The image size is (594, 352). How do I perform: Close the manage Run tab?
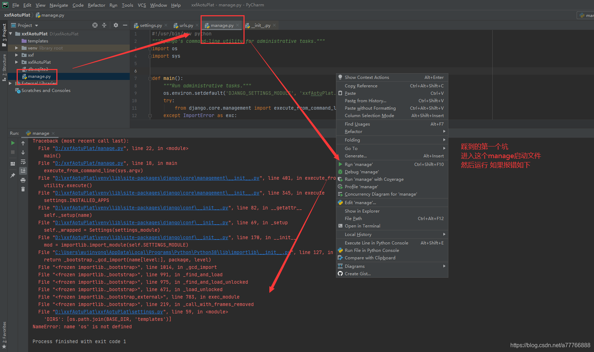pyautogui.click(x=53, y=133)
